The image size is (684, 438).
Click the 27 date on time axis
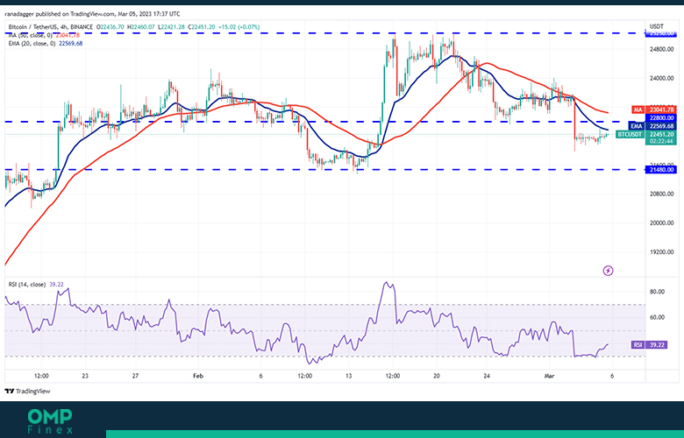click(135, 376)
